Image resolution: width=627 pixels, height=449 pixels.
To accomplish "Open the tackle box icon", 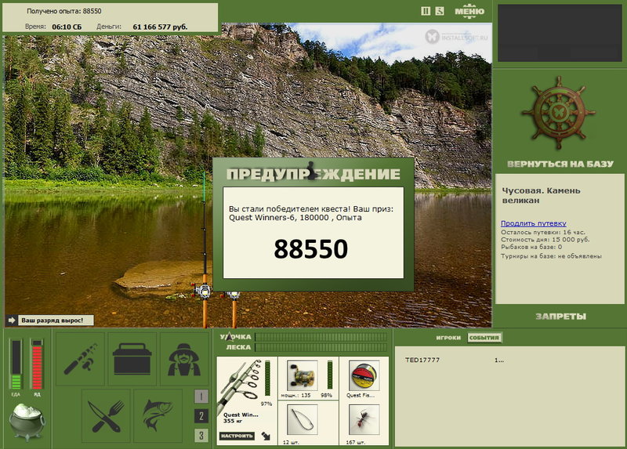I will coord(132,359).
